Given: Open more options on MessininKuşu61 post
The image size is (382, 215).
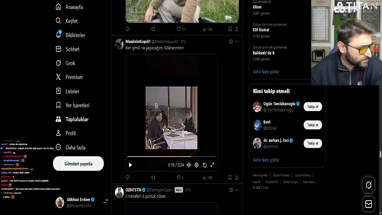Looking at the screenshot, I should 237,42.
